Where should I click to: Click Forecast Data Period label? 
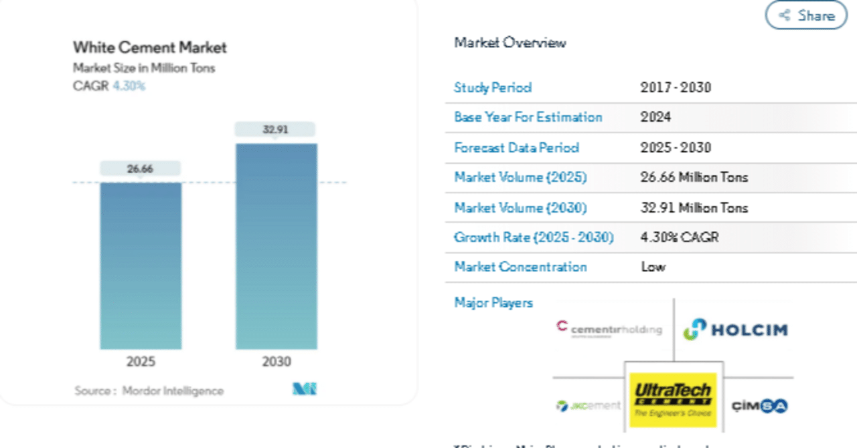click(x=516, y=148)
